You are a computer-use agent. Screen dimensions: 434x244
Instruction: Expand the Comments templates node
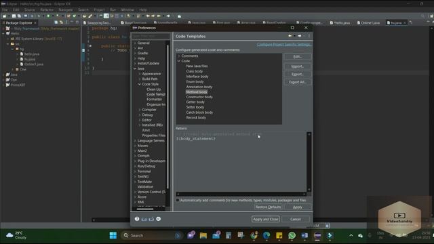point(179,56)
